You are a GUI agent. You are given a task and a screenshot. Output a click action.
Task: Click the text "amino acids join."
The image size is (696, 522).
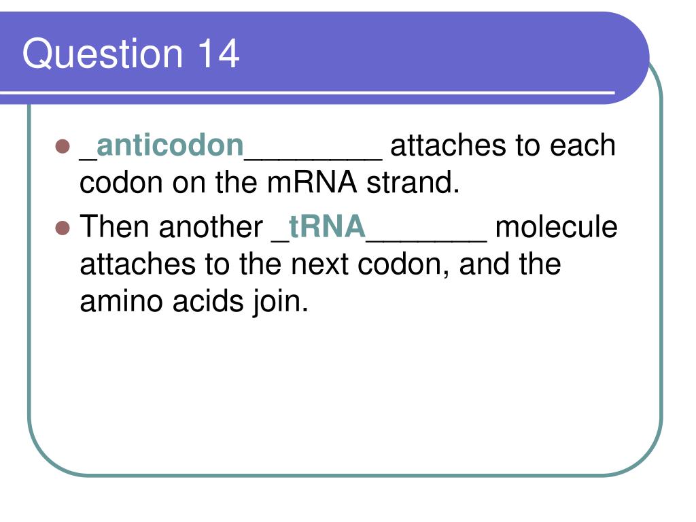[x=194, y=302]
